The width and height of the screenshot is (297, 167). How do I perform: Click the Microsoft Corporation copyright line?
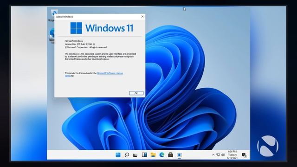click(86, 47)
